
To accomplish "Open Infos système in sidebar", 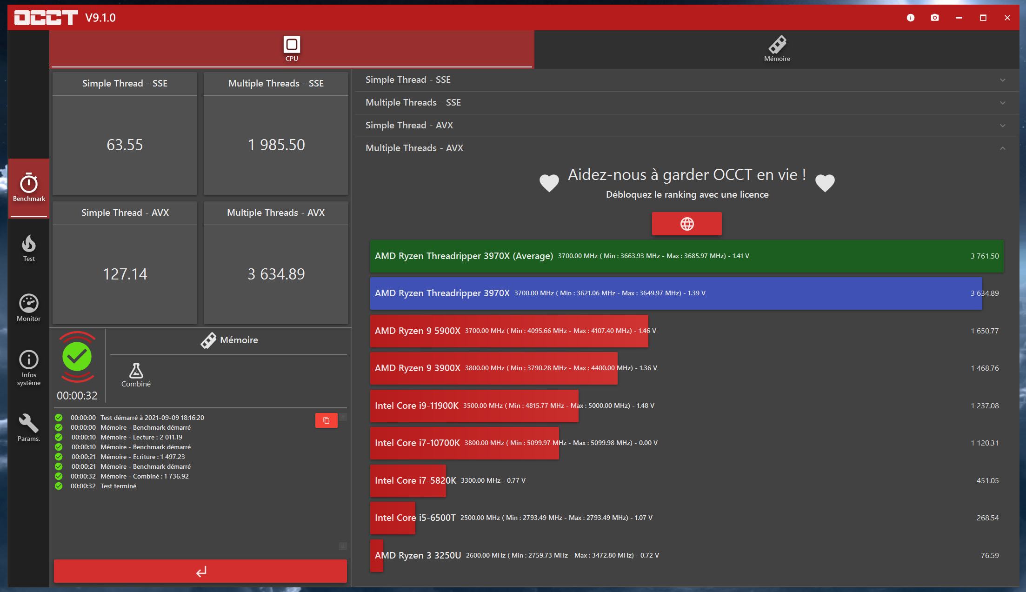I will tap(29, 367).
